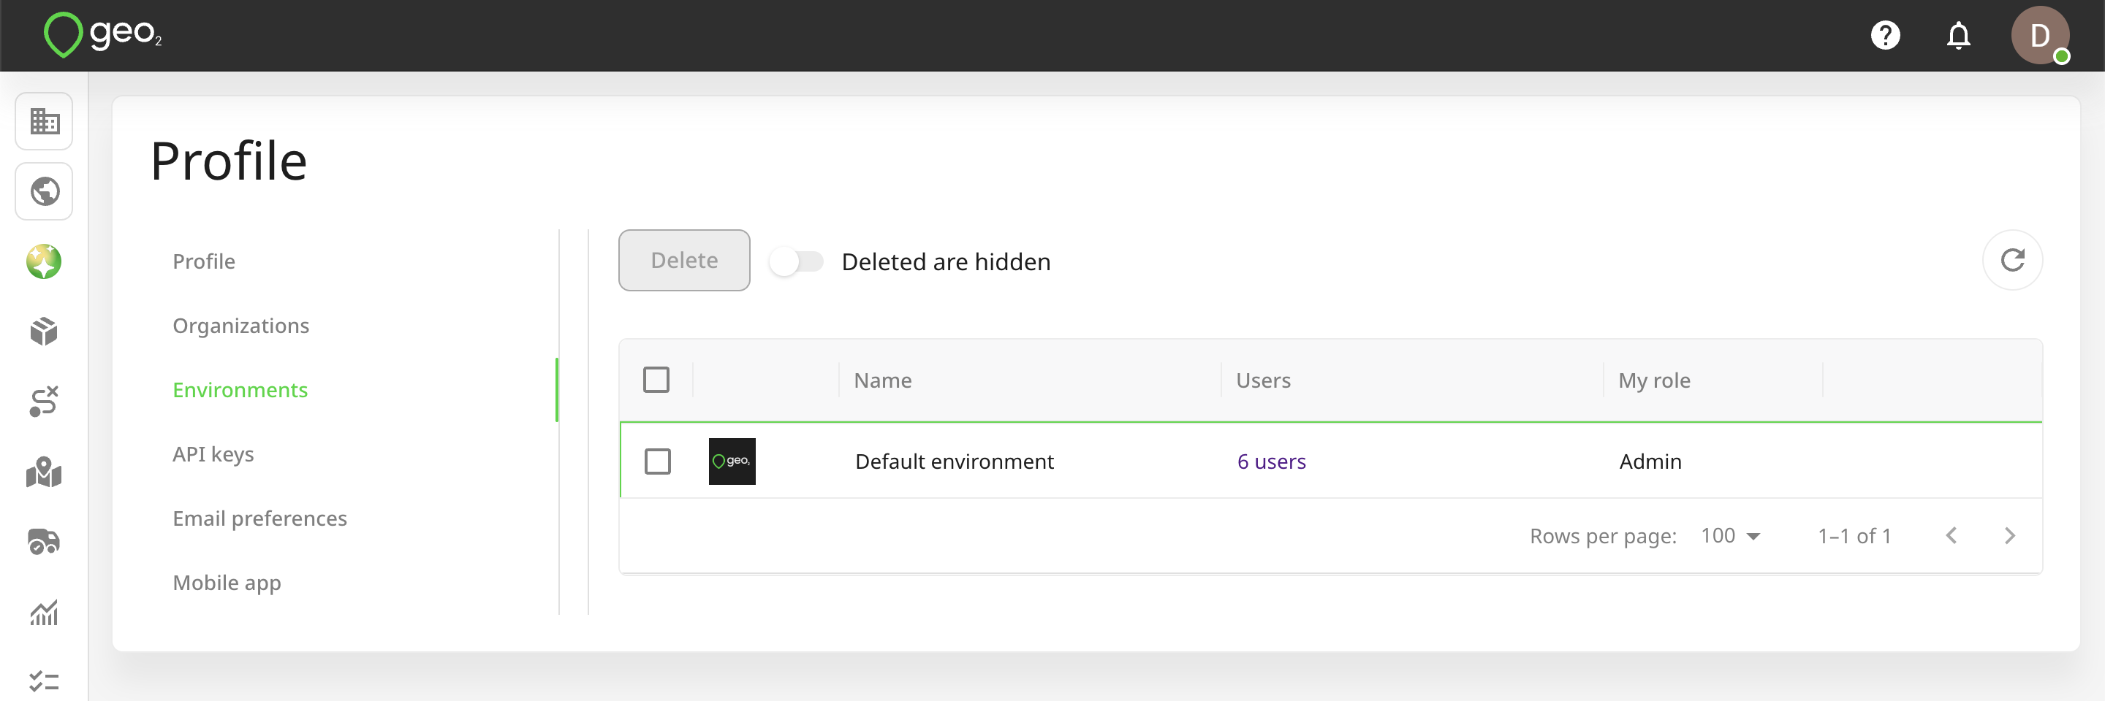Click the Delete button
Image resolution: width=2105 pixels, height=701 pixels.
pos(684,261)
